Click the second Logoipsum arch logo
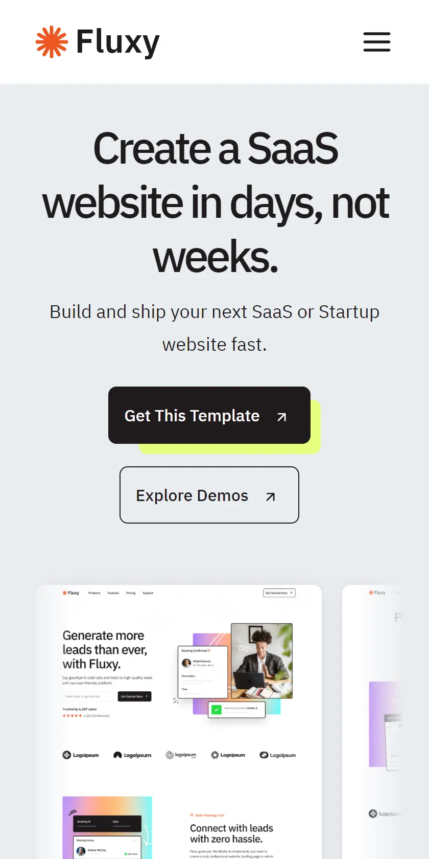This screenshot has height=859, width=429. [132, 755]
